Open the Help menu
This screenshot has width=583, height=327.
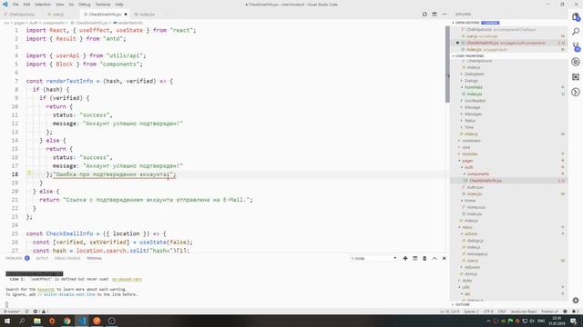pos(119,5)
